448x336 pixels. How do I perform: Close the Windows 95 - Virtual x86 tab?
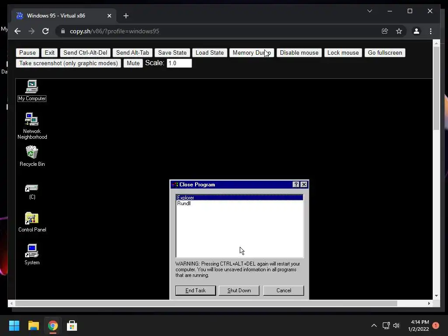[109, 16]
